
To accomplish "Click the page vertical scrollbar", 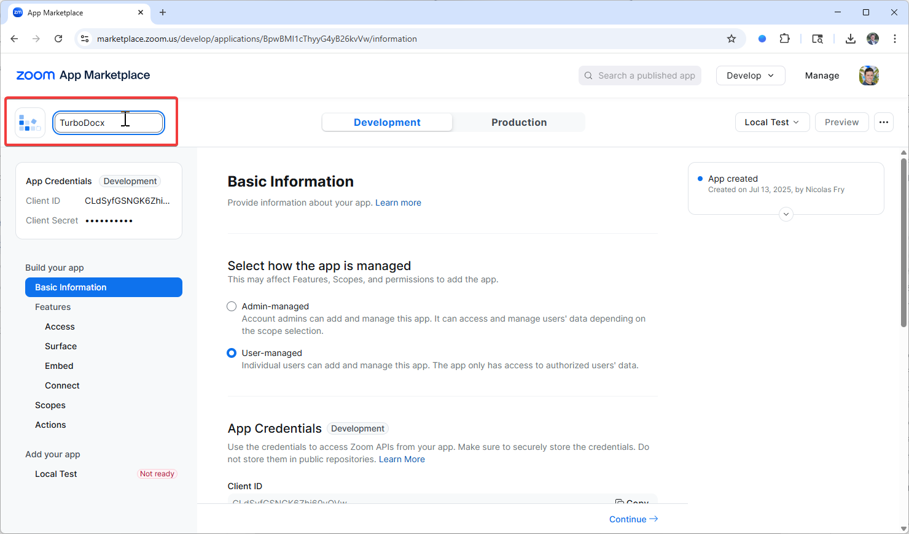I will pyautogui.click(x=903, y=242).
